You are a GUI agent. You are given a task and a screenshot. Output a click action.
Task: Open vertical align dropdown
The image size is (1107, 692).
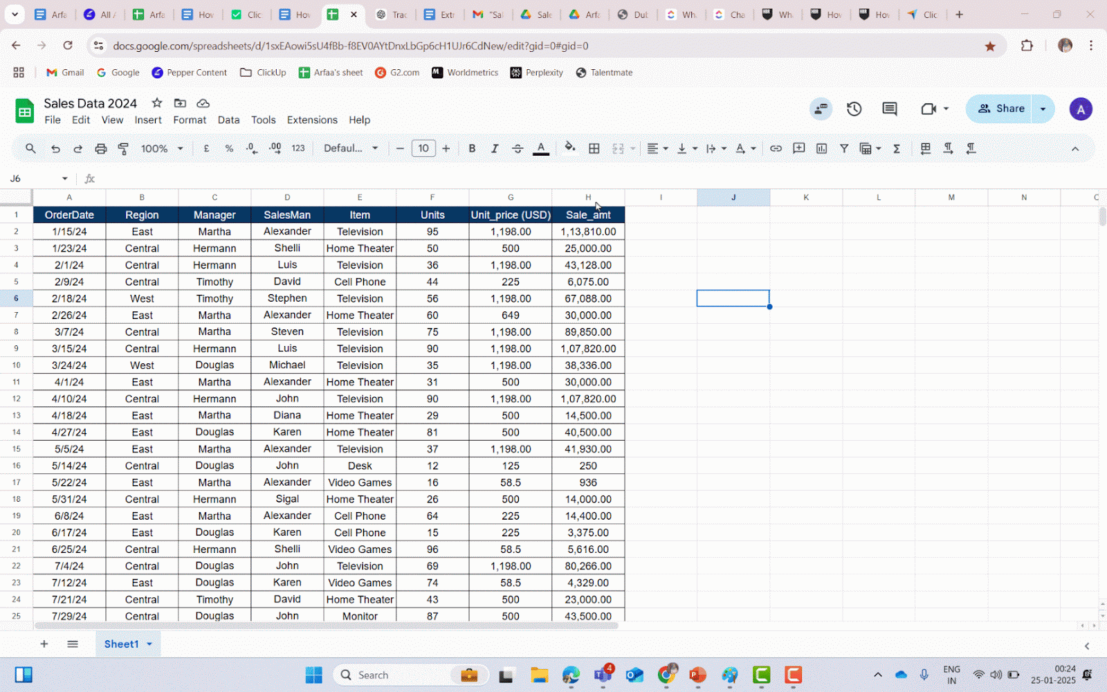coord(687,148)
